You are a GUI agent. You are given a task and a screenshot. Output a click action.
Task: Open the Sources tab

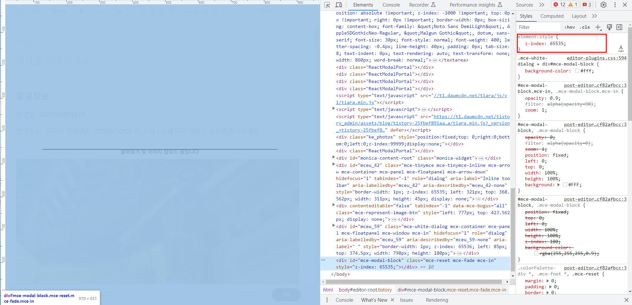[524, 5]
